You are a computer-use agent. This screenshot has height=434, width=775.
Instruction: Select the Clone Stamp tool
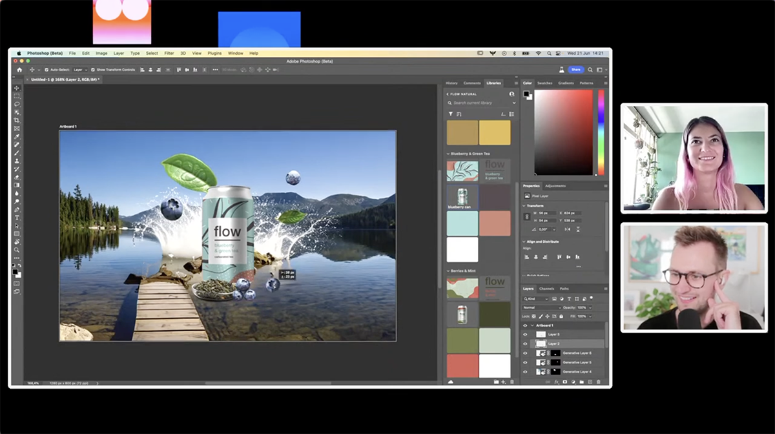[17, 160]
